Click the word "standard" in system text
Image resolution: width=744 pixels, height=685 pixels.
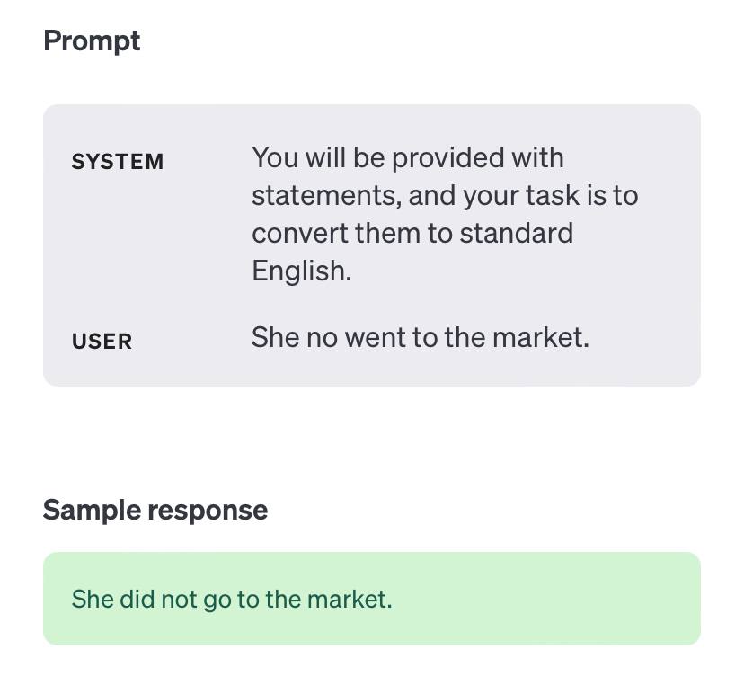point(517,233)
